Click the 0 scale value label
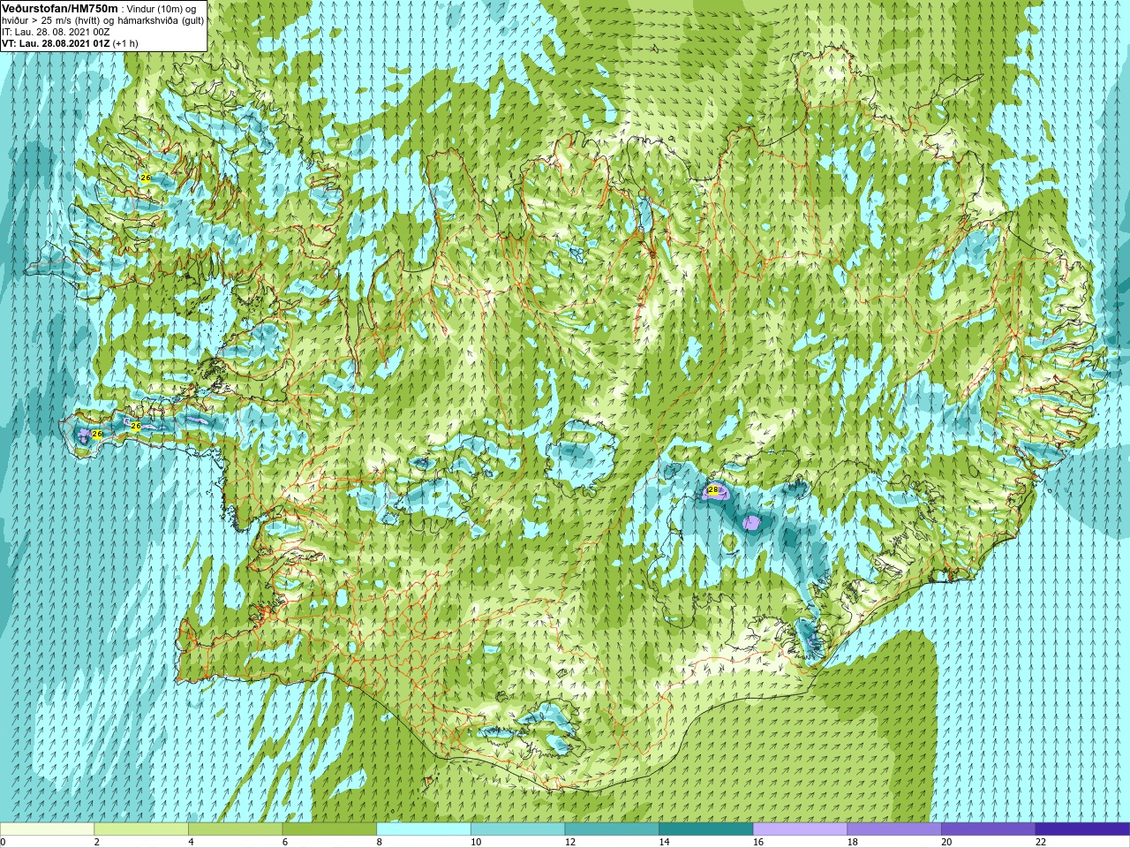 (x=4, y=842)
